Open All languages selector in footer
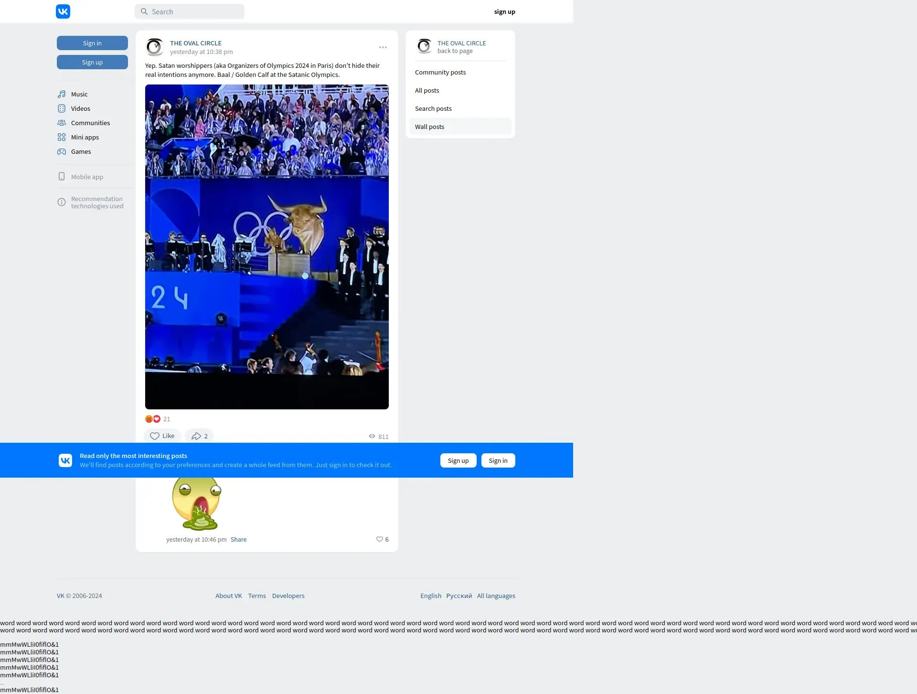The image size is (917, 694). click(x=496, y=596)
